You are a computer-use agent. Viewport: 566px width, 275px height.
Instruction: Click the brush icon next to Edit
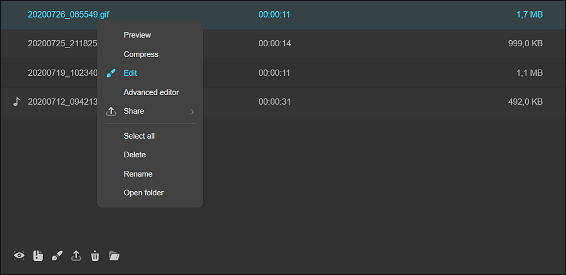pos(111,73)
